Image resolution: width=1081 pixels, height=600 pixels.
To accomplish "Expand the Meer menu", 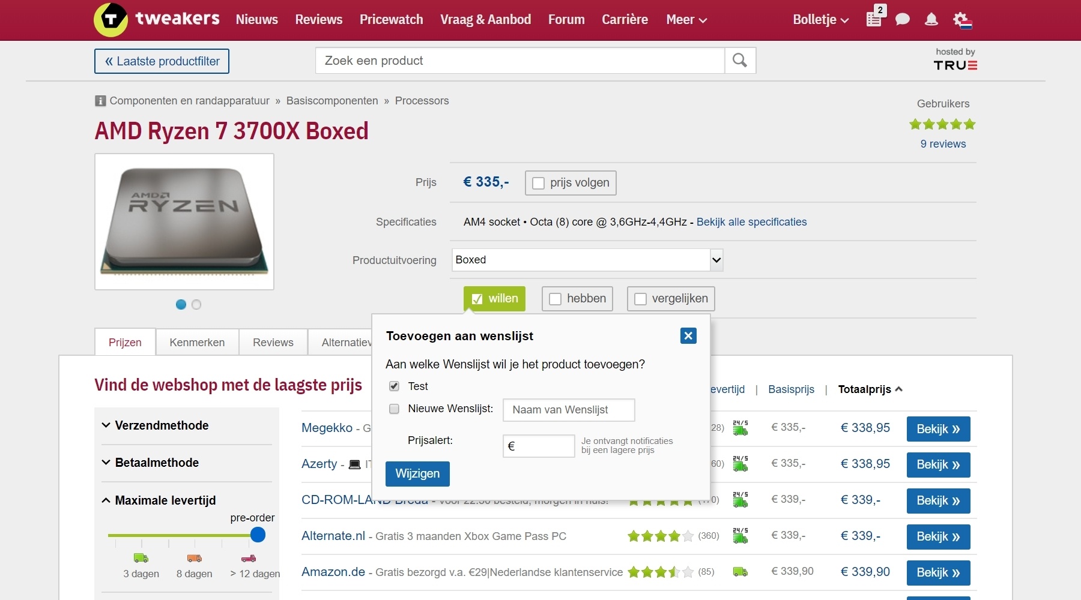I will [x=686, y=20].
